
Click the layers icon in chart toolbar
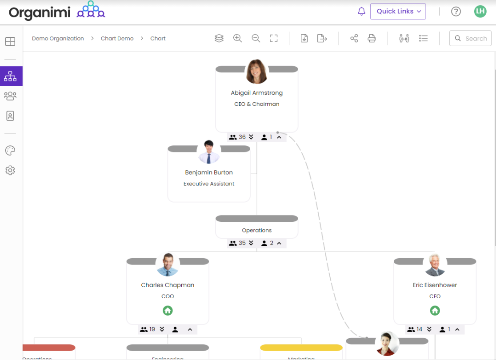(x=219, y=39)
